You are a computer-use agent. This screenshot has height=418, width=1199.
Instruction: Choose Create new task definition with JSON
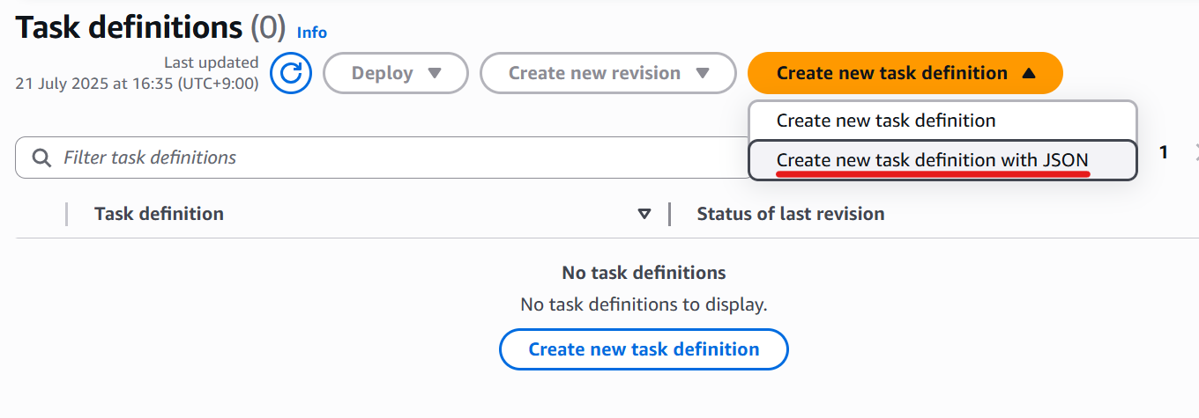click(x=943, y=160)
